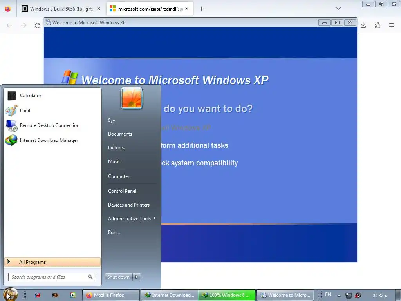Open Firefox downloads panel
The width and height of the screenshot is (401, 301).
pyautogui.click(x=363, y=25)
